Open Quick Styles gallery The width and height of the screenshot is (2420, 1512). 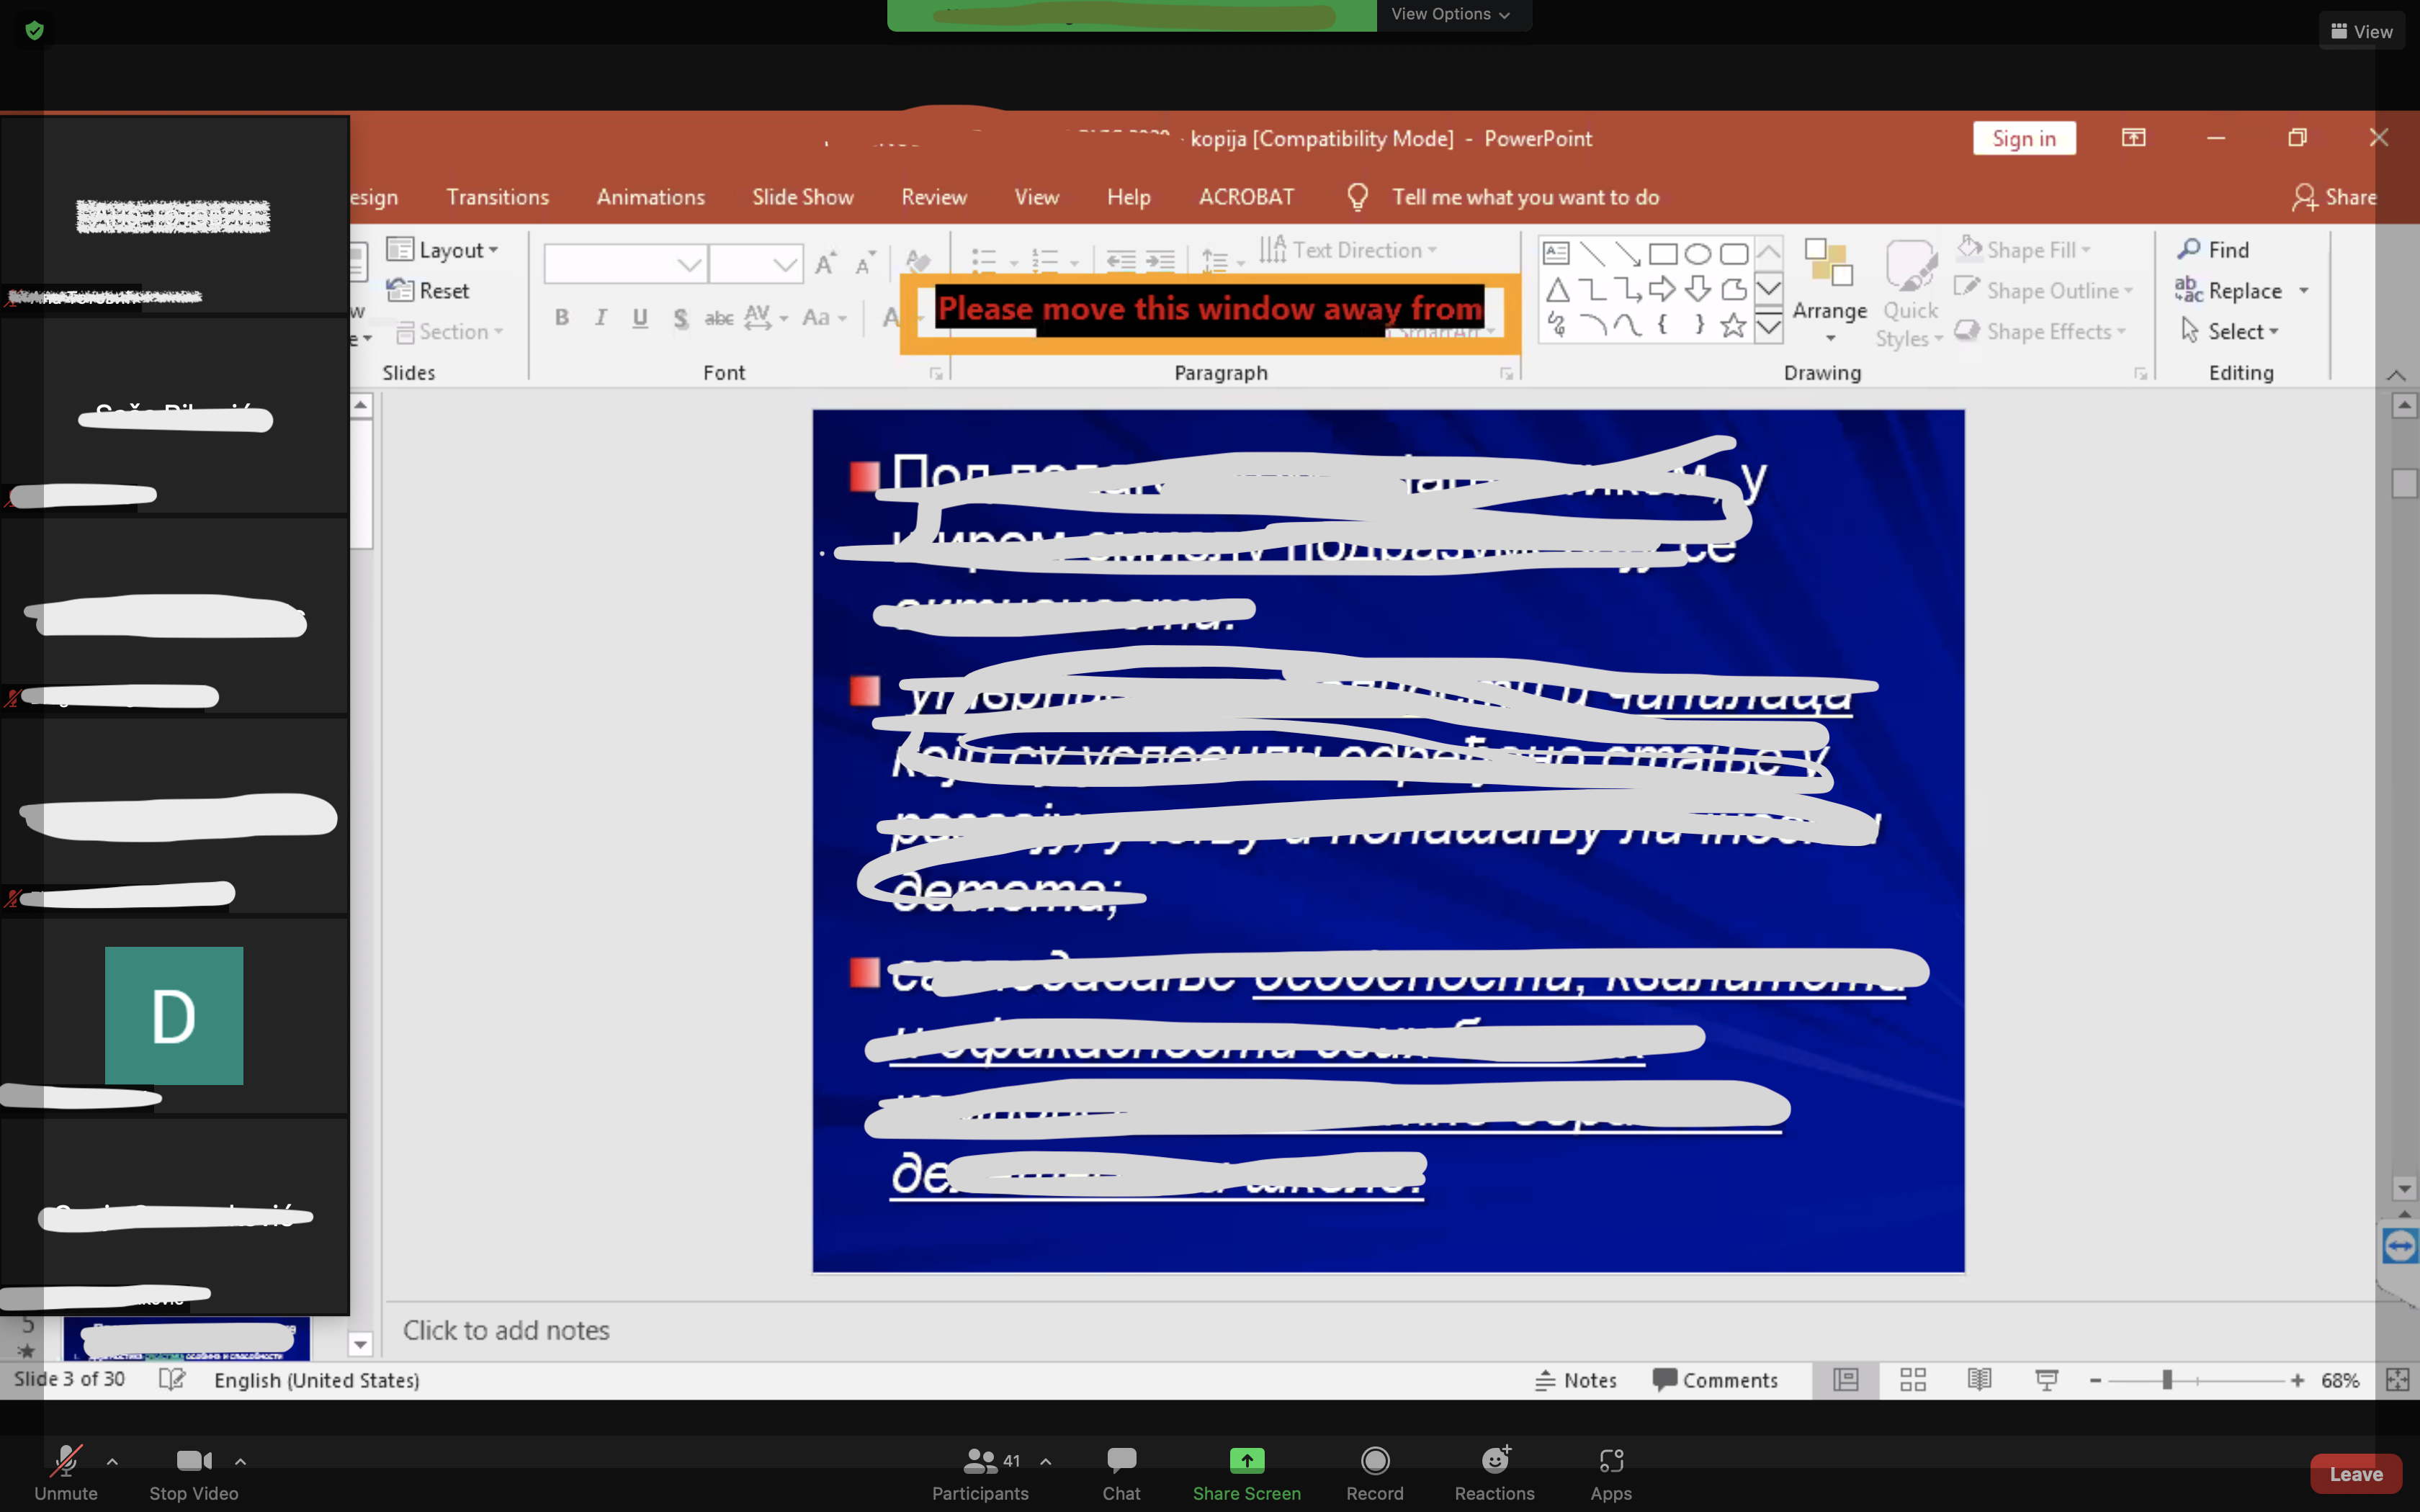(1911, 294)
